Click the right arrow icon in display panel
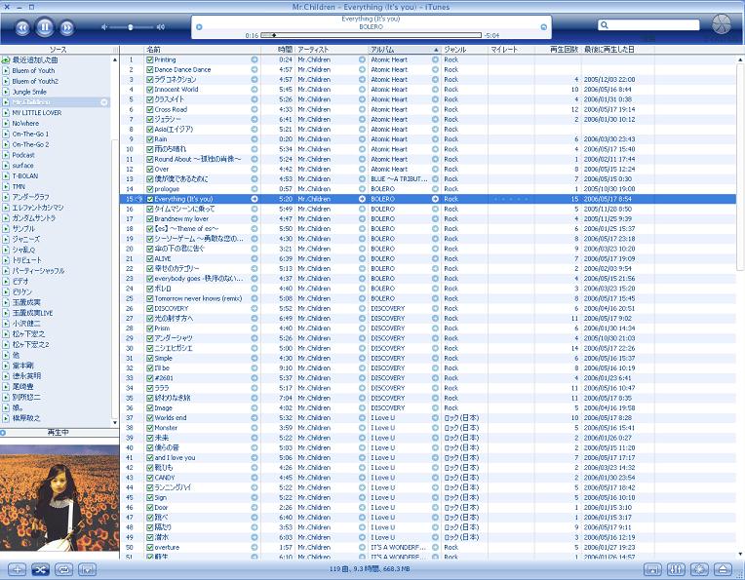The width and height of the screenshot is (745, 580). coord(543,27)
